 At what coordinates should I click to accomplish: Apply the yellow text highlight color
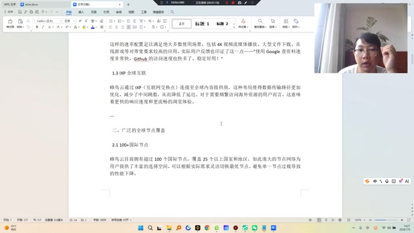83,27
